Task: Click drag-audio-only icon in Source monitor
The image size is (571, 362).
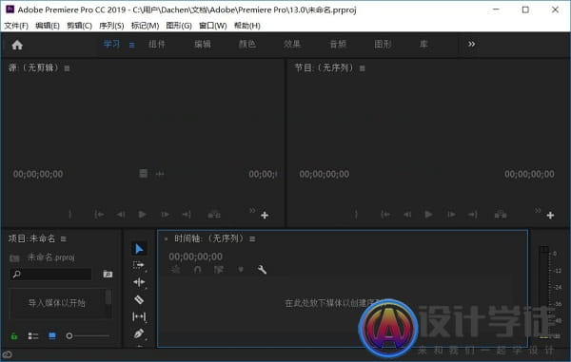Action: point(160,174)
